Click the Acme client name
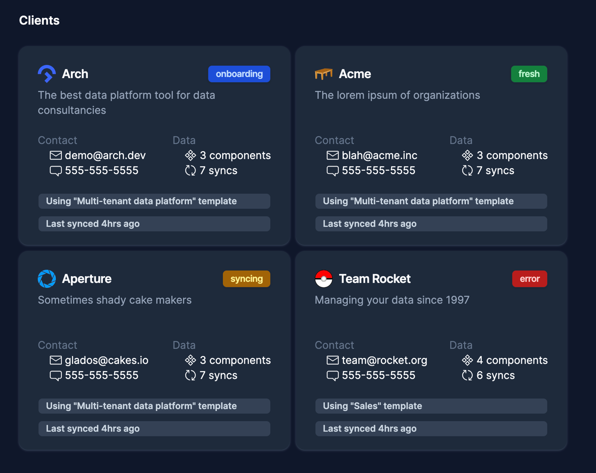 (355, 74)
